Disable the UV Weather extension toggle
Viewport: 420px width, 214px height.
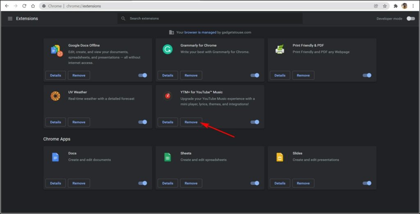pos(143,122)
